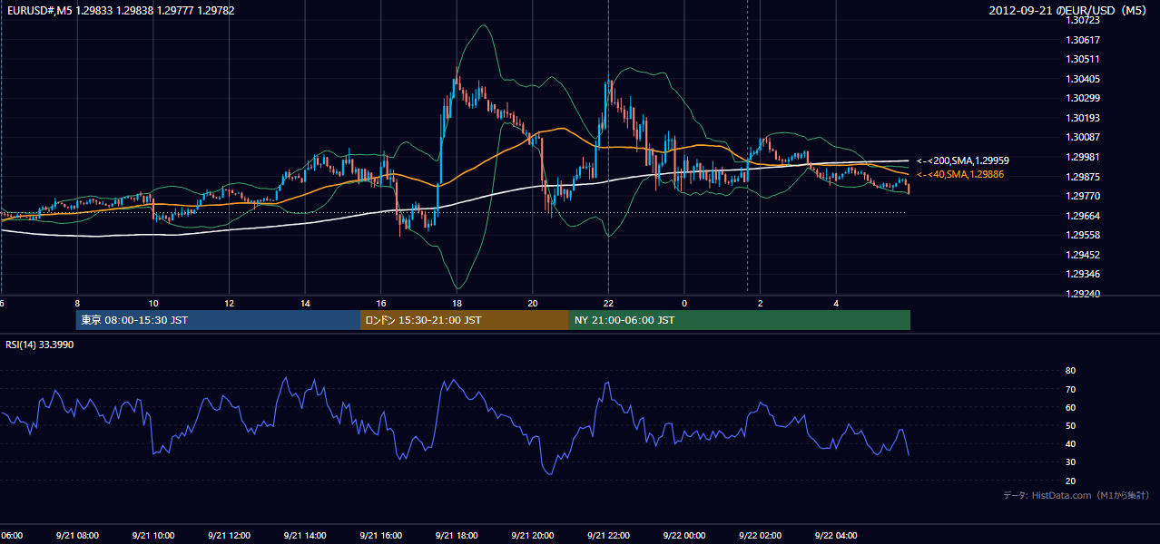Click the RSI scale value 50
The image size is (1160, 544).
[1070, 426]
